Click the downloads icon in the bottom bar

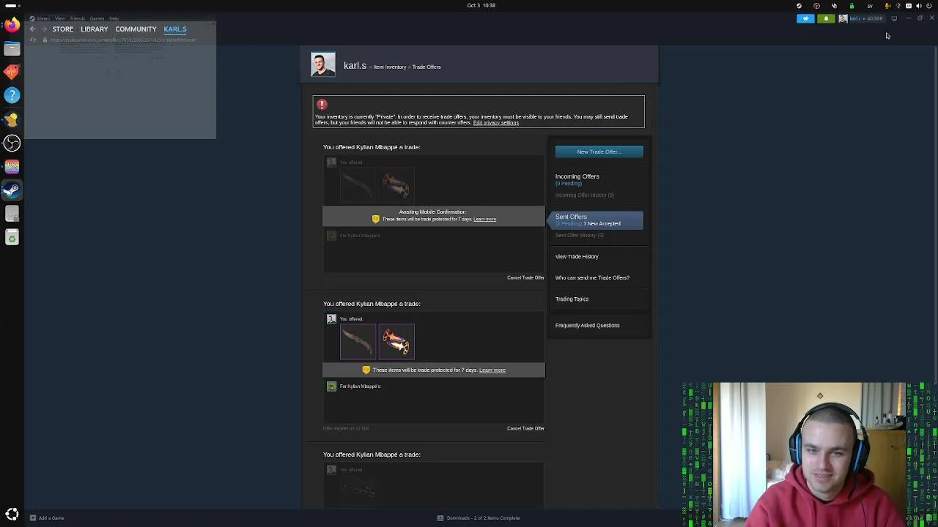pyautogui.click(x=440, y=517)
